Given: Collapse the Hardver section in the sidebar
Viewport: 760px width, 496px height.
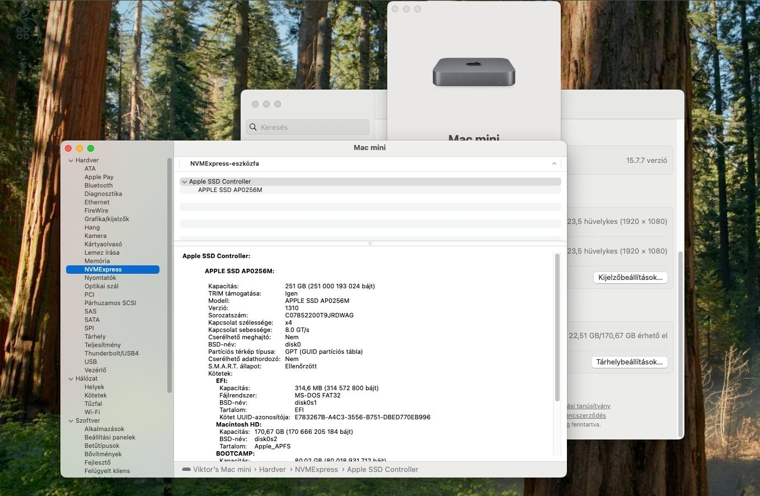Looking at the screenshot, I should pyautogui.click(x=71, y=160).
